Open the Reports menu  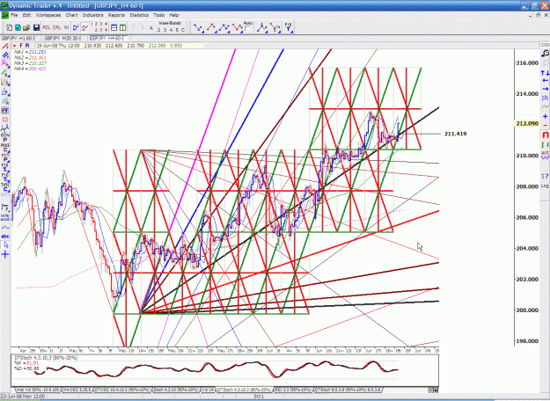pyautogui.click(x=116, y=15)
